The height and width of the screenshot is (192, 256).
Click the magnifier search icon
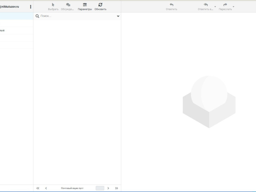pyautogui.click(x=37, y=16)
